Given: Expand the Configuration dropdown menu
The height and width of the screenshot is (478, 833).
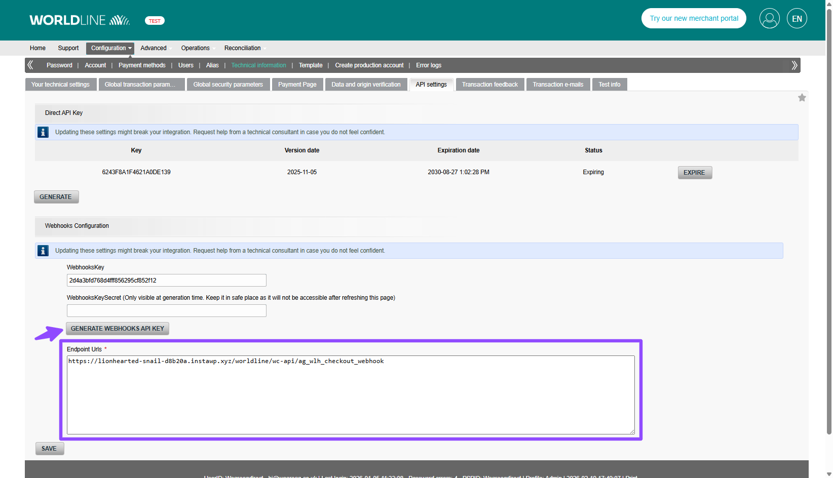Looking at the screenshot, I should (110, 48).
